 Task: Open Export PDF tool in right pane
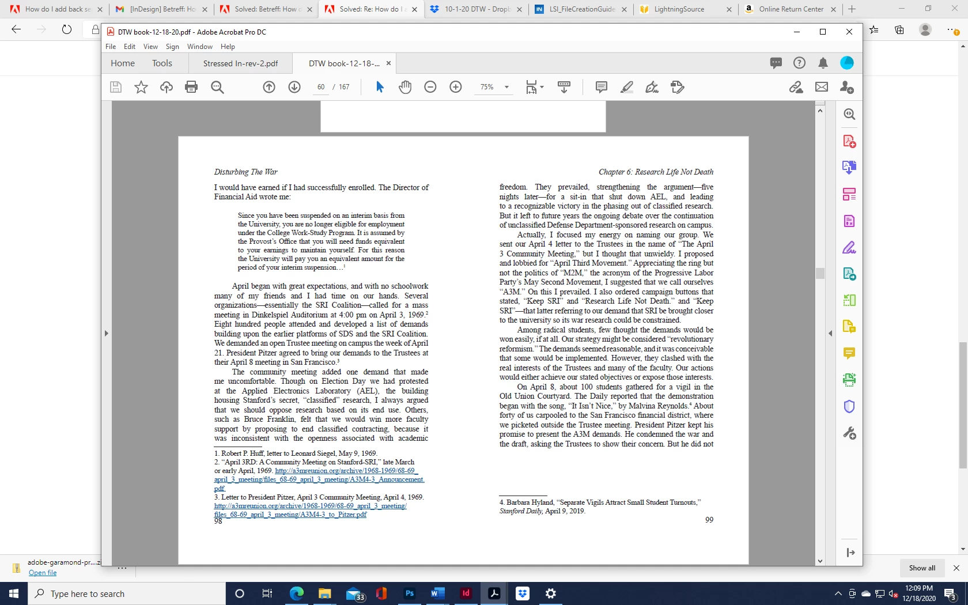[x=849, y=168]
